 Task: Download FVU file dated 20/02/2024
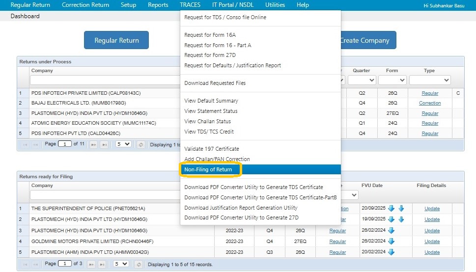[392, 252]
